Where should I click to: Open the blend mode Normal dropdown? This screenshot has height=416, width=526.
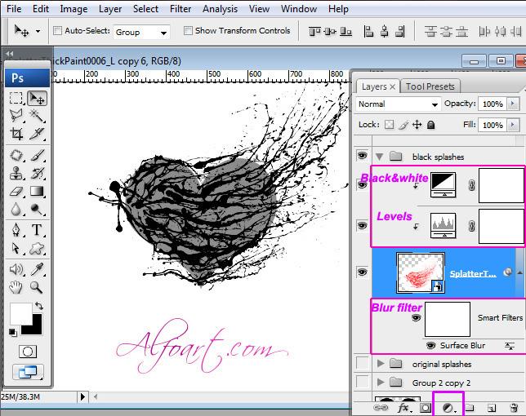point(398,104)
